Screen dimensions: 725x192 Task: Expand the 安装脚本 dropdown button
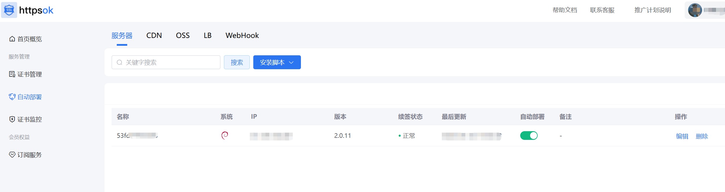pyautogui.click(x=277, y=63)
